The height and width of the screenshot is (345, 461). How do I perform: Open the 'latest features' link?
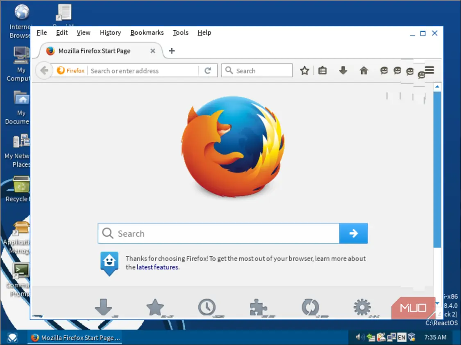[158, 267]
